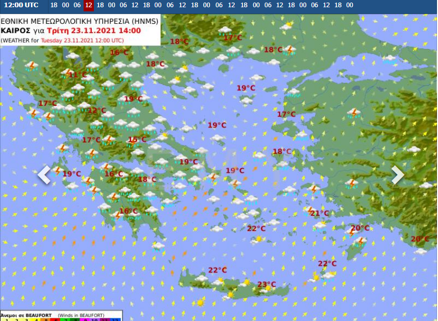Click the 11°C temperature label in northwest Greece
This screenshot has height=321, width=438.
78,75
